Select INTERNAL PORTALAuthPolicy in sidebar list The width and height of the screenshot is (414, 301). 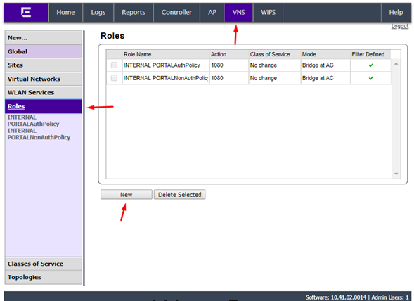(x=33, y=120)
